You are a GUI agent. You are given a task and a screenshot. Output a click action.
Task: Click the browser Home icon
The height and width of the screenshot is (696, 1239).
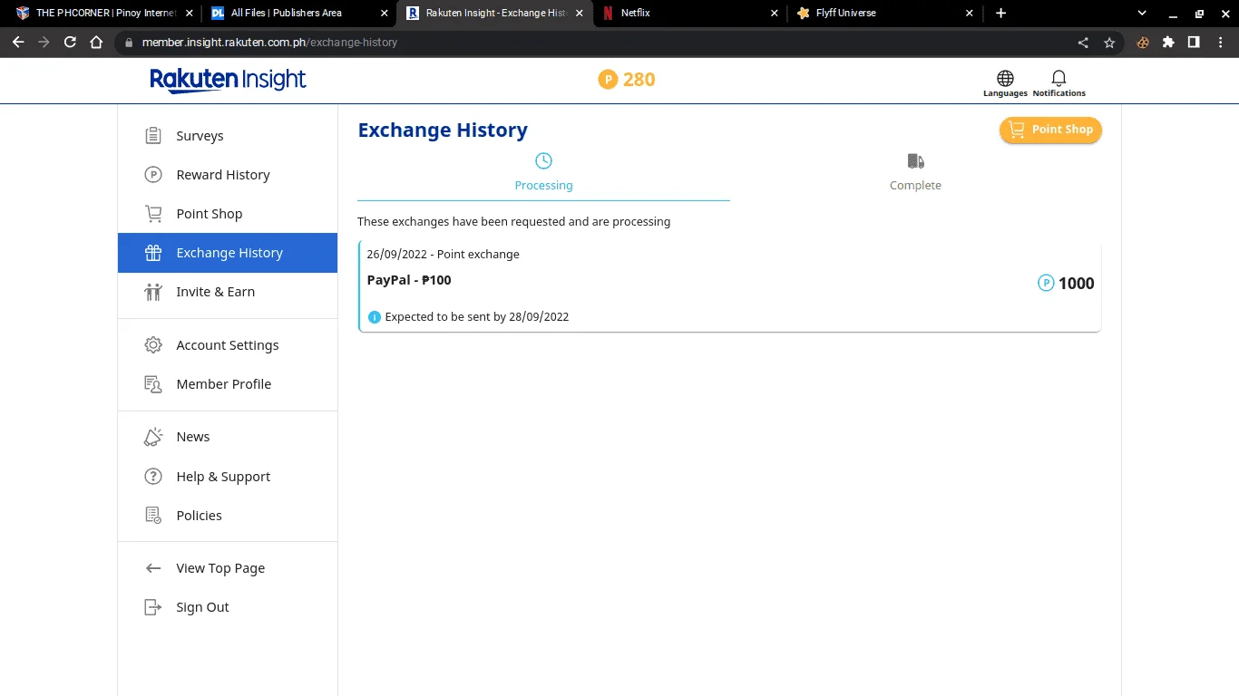click(x=96, y=43)
